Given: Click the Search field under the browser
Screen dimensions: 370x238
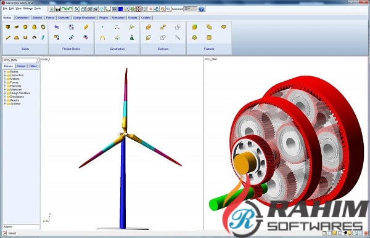Looking at the screenshot, I should pyautogui.click(x=21, y=227).
